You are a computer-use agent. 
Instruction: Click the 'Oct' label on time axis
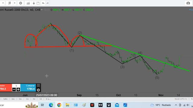(x=118, y=95)
